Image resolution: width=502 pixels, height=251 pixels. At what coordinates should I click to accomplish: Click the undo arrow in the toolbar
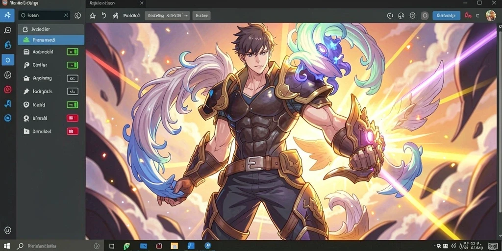click(x=104, y=15)
